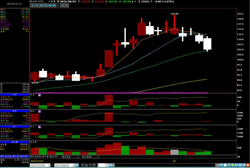Select the monthly (月) chart button
Screen dimensions: 250x168
coord(67,5)
